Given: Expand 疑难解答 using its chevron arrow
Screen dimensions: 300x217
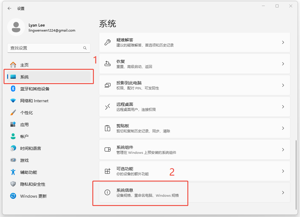Looking at the screenshot, I should [283, 42].
